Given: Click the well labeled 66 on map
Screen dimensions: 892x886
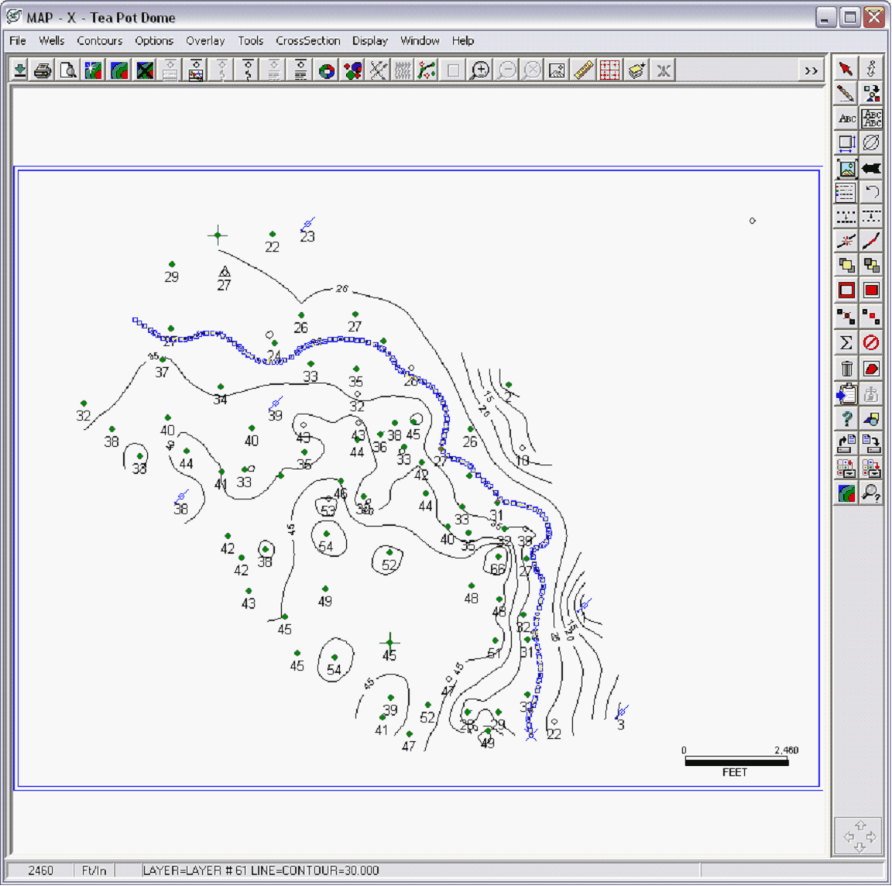Looking at the screenshot, I should [x=499, y=557].
